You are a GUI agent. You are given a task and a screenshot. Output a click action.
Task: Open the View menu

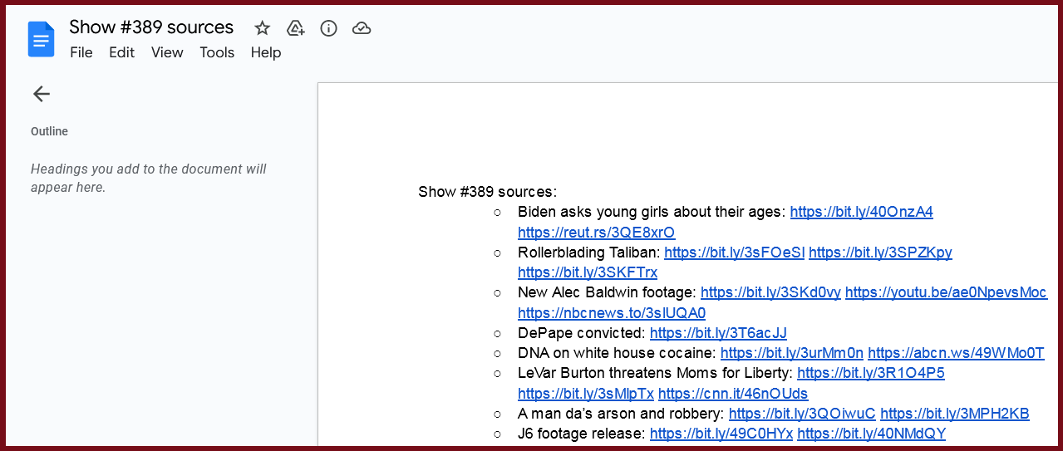click(x=167, y=52)
